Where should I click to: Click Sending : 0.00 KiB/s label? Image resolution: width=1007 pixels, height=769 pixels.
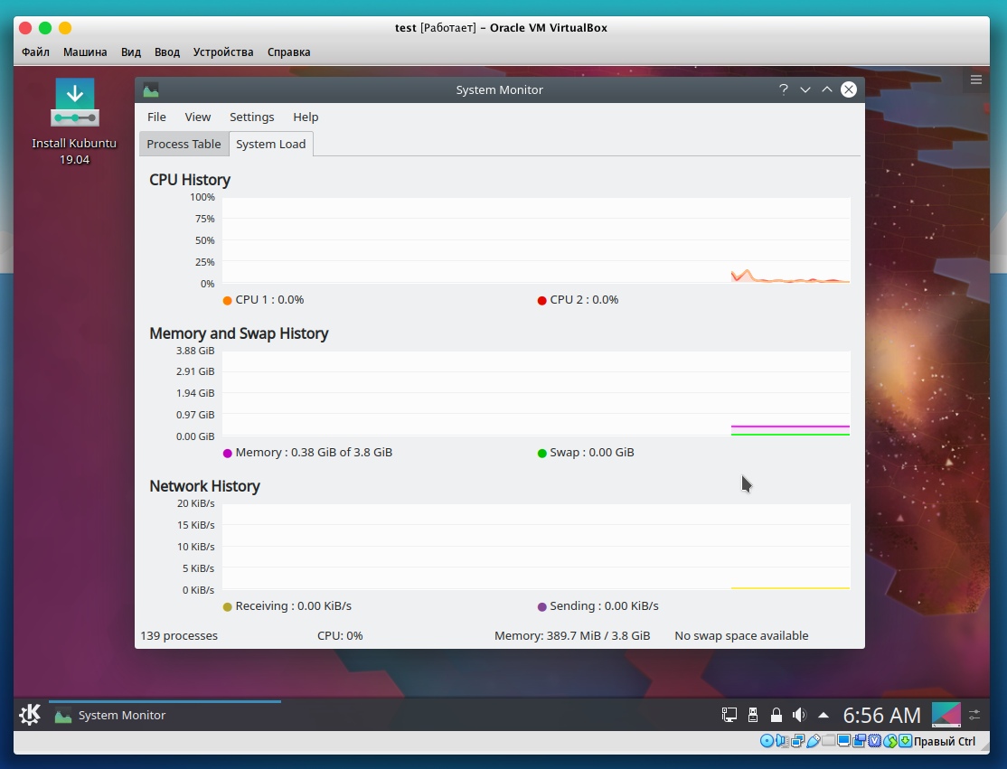(x=605, y=606)
